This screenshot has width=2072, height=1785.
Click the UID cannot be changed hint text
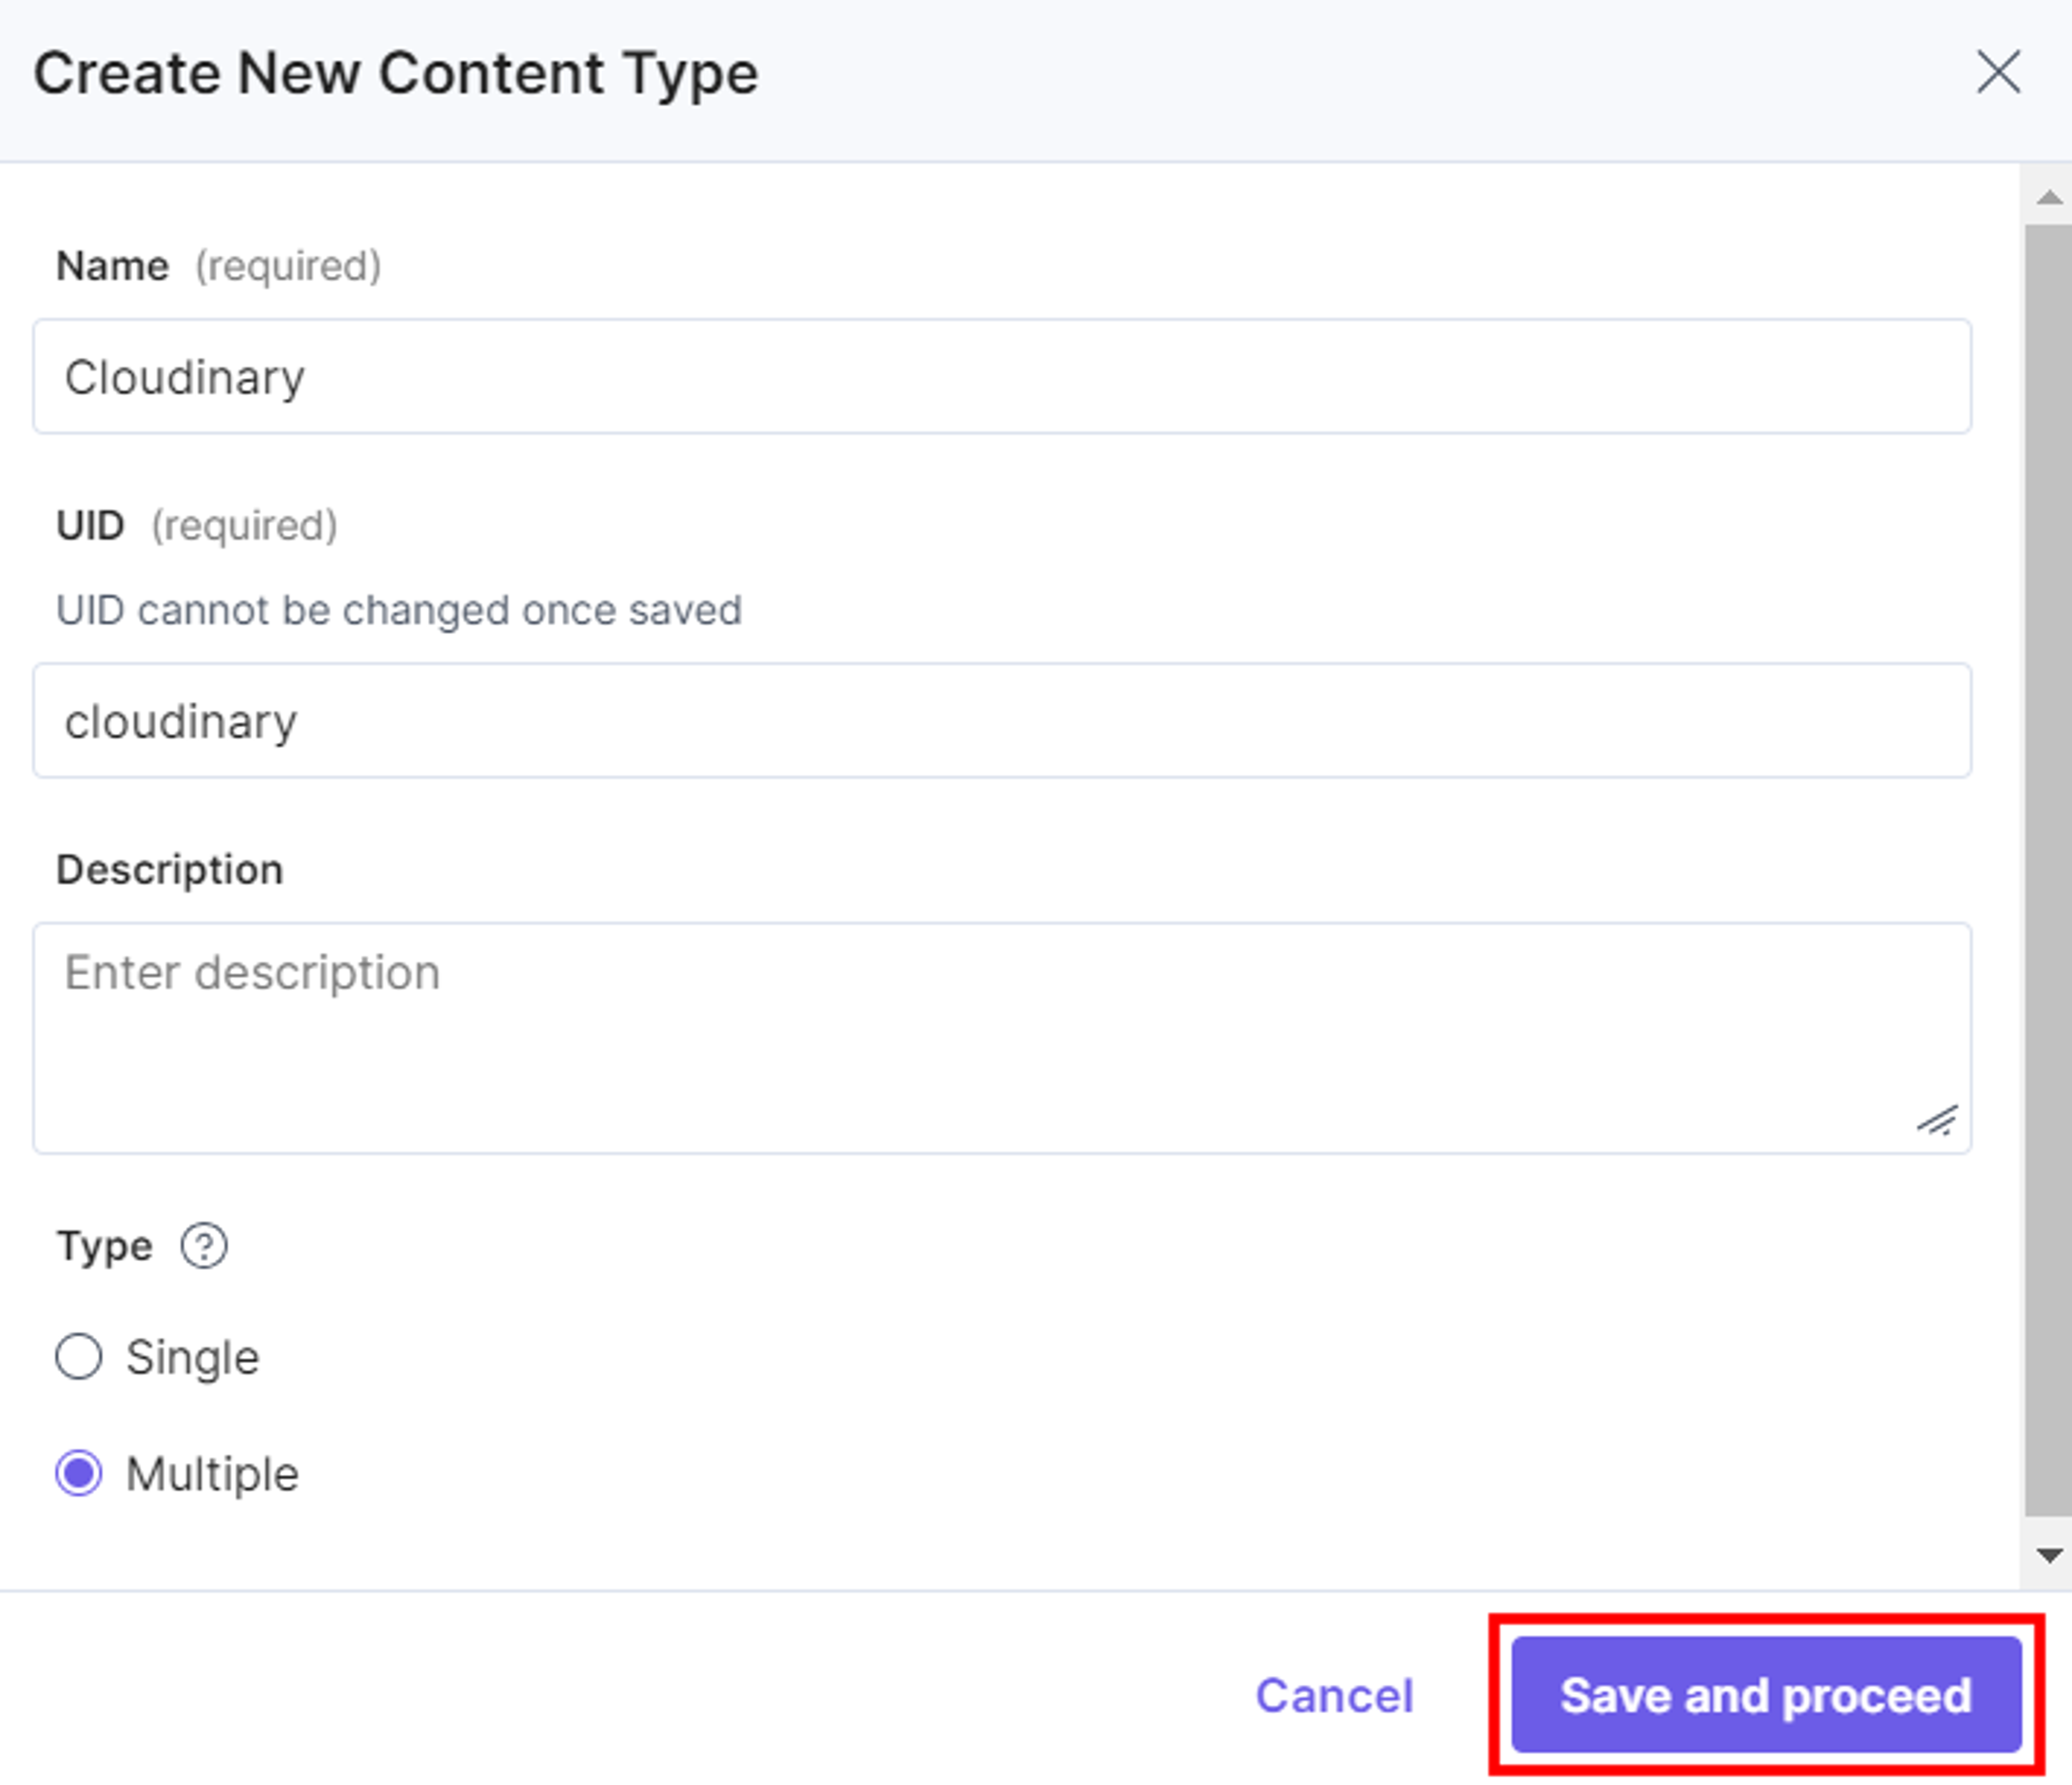(x=399, y=610)
